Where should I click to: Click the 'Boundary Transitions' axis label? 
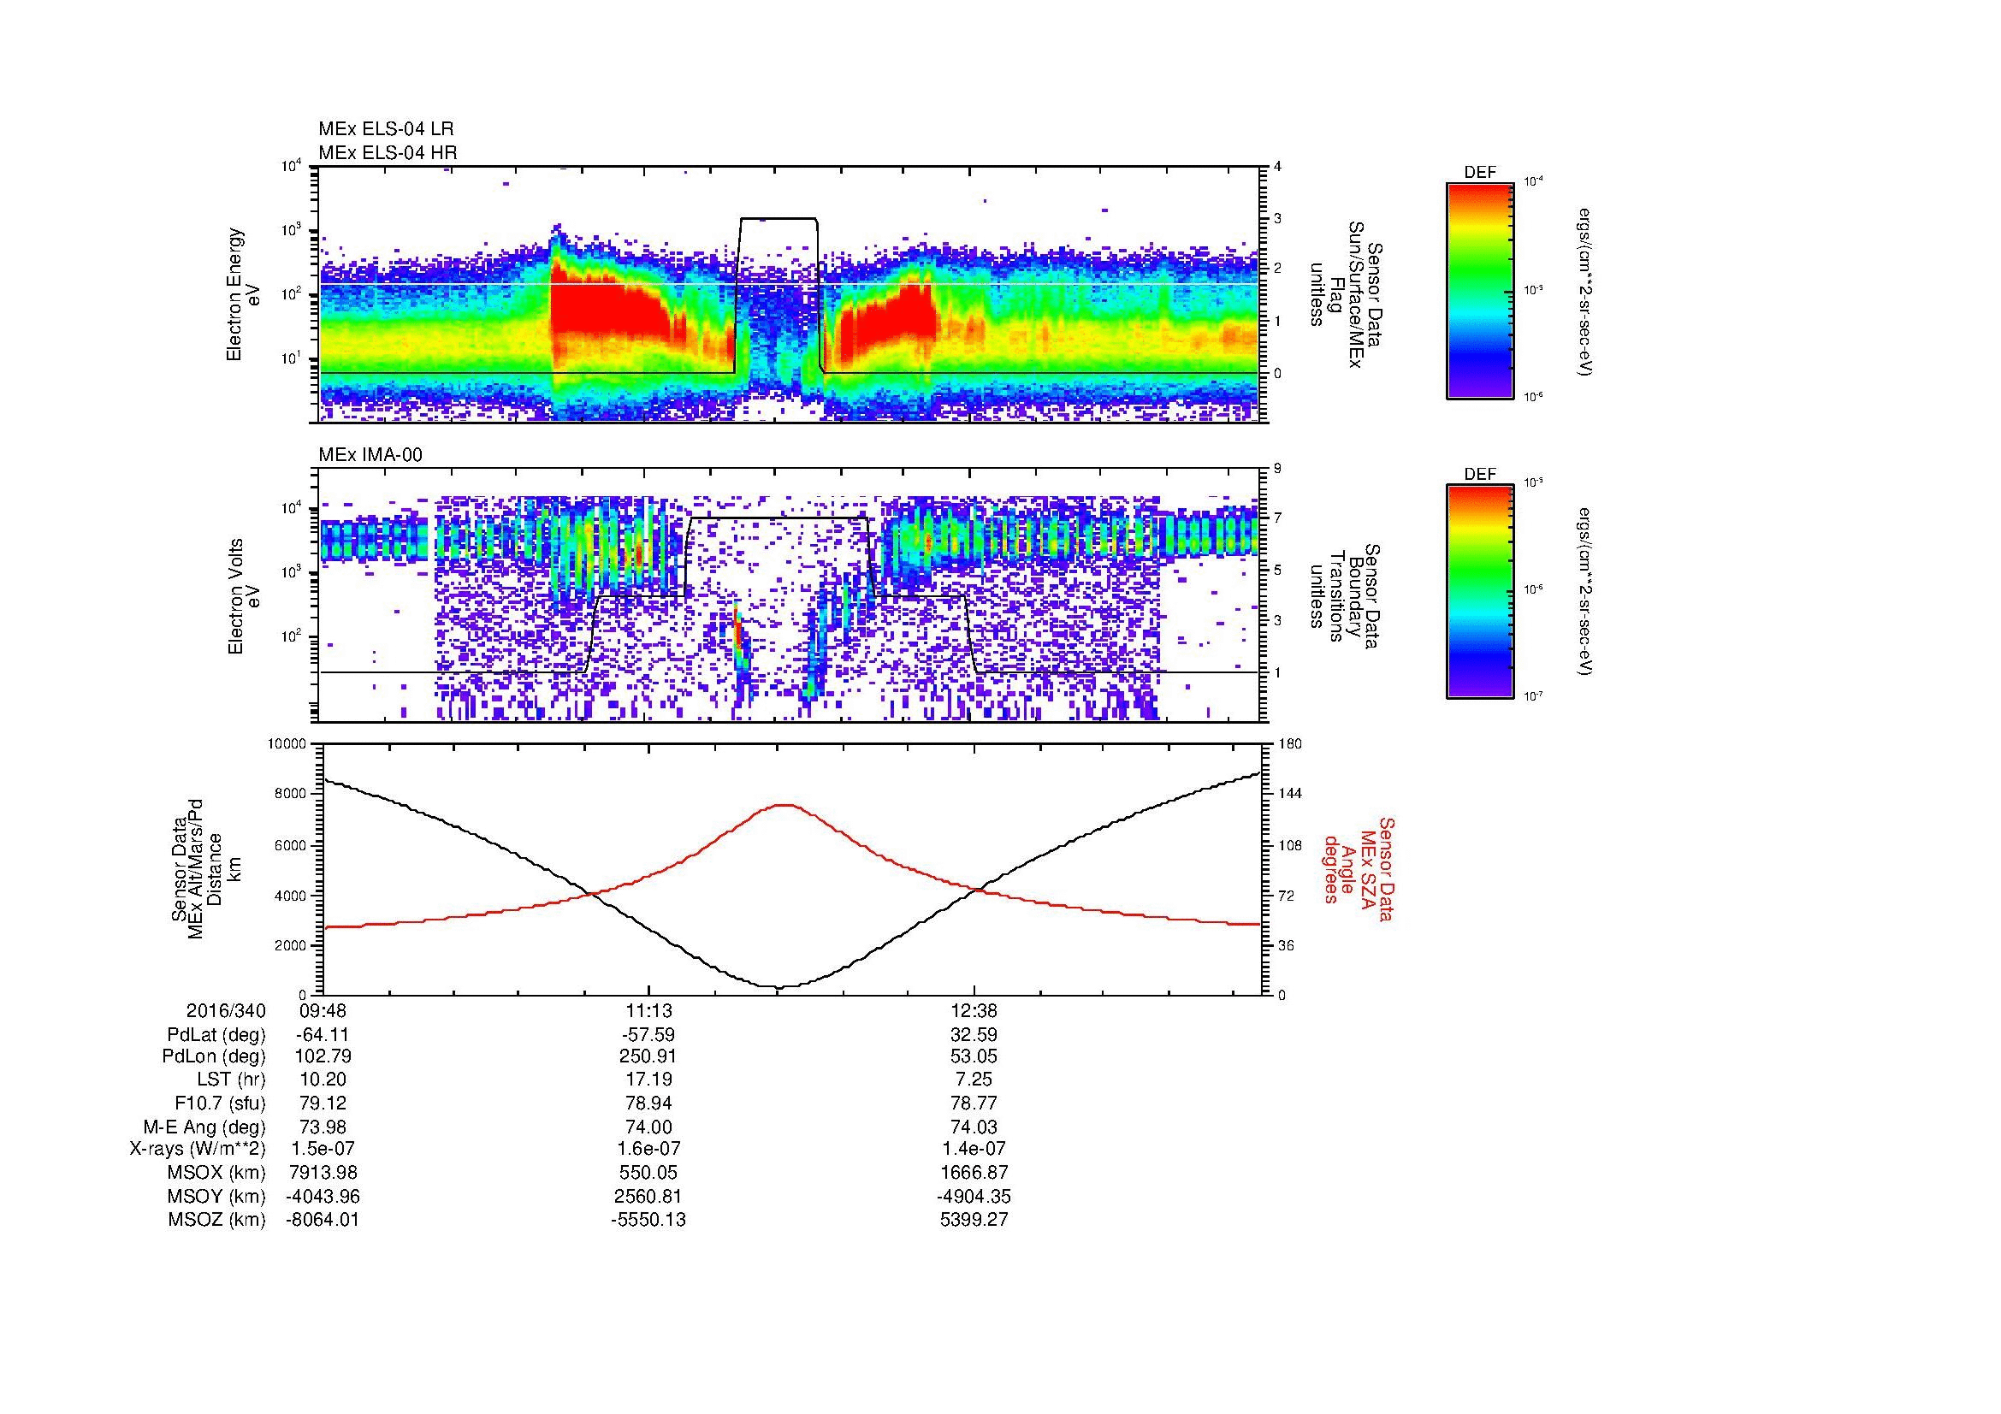click(1346, 596)
